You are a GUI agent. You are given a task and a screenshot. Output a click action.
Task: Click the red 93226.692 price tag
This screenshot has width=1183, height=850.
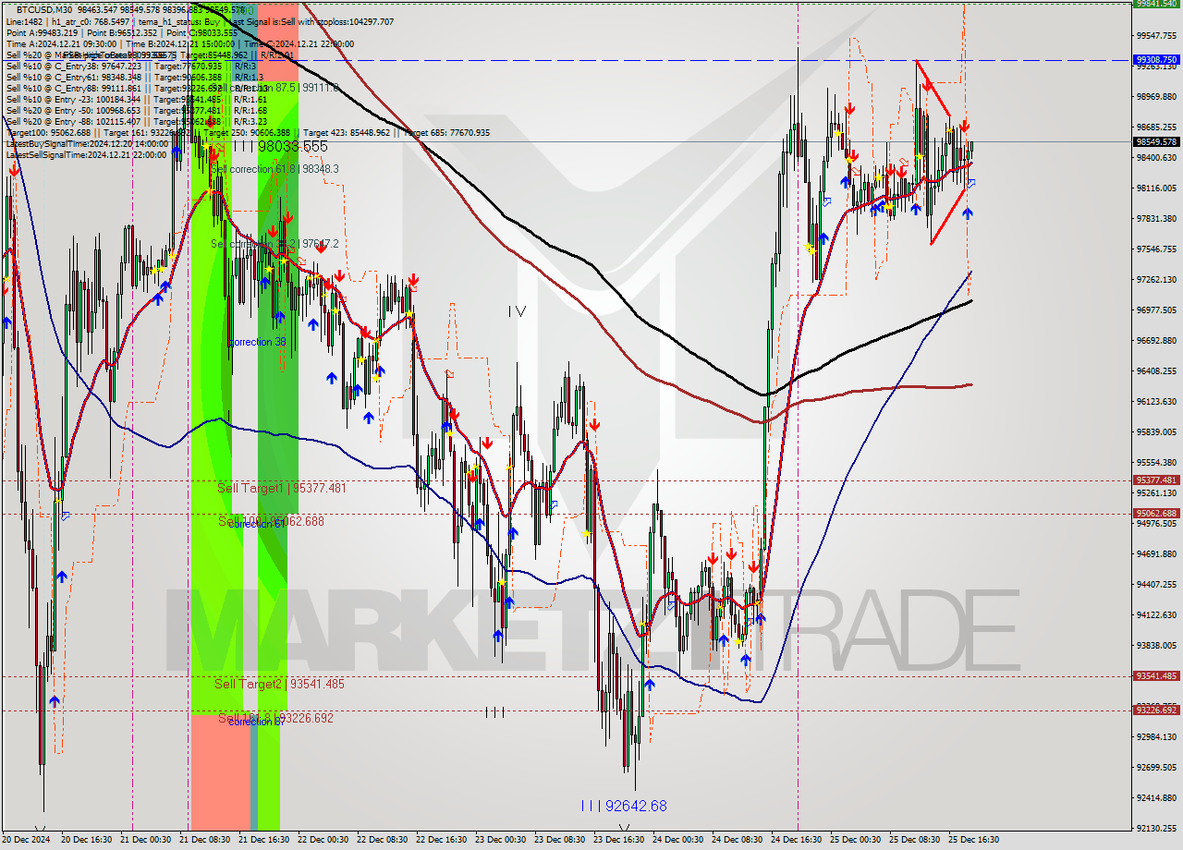pyautogui.click(x=1156, y=710)
